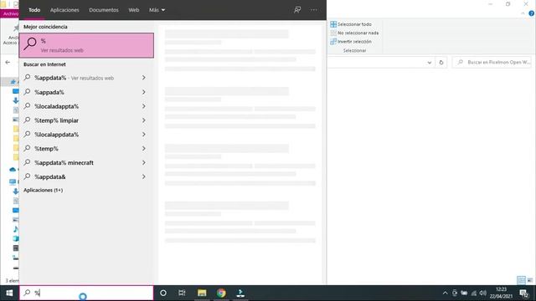Show hidden system tray icons
The height and width of the screenshot is (301, 536).
pyautogui.click(x=445, y=293)
